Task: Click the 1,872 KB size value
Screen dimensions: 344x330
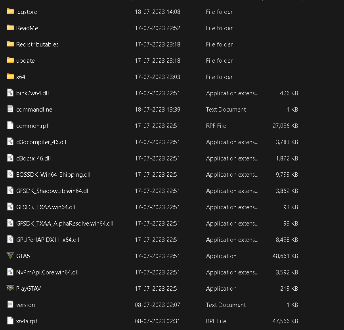Action: tap(287, 158)
